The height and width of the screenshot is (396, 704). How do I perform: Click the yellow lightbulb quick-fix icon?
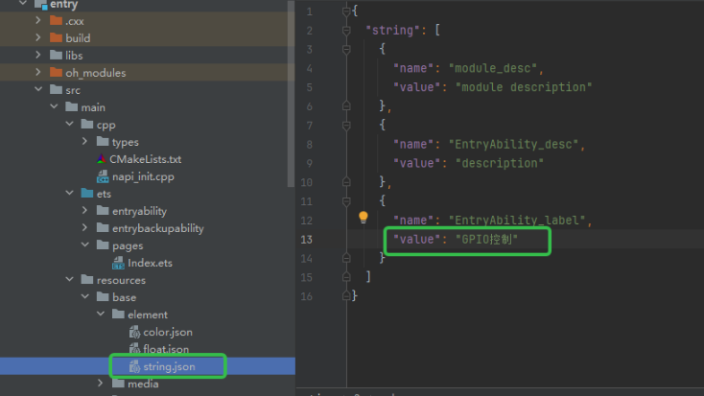[364, 218]
